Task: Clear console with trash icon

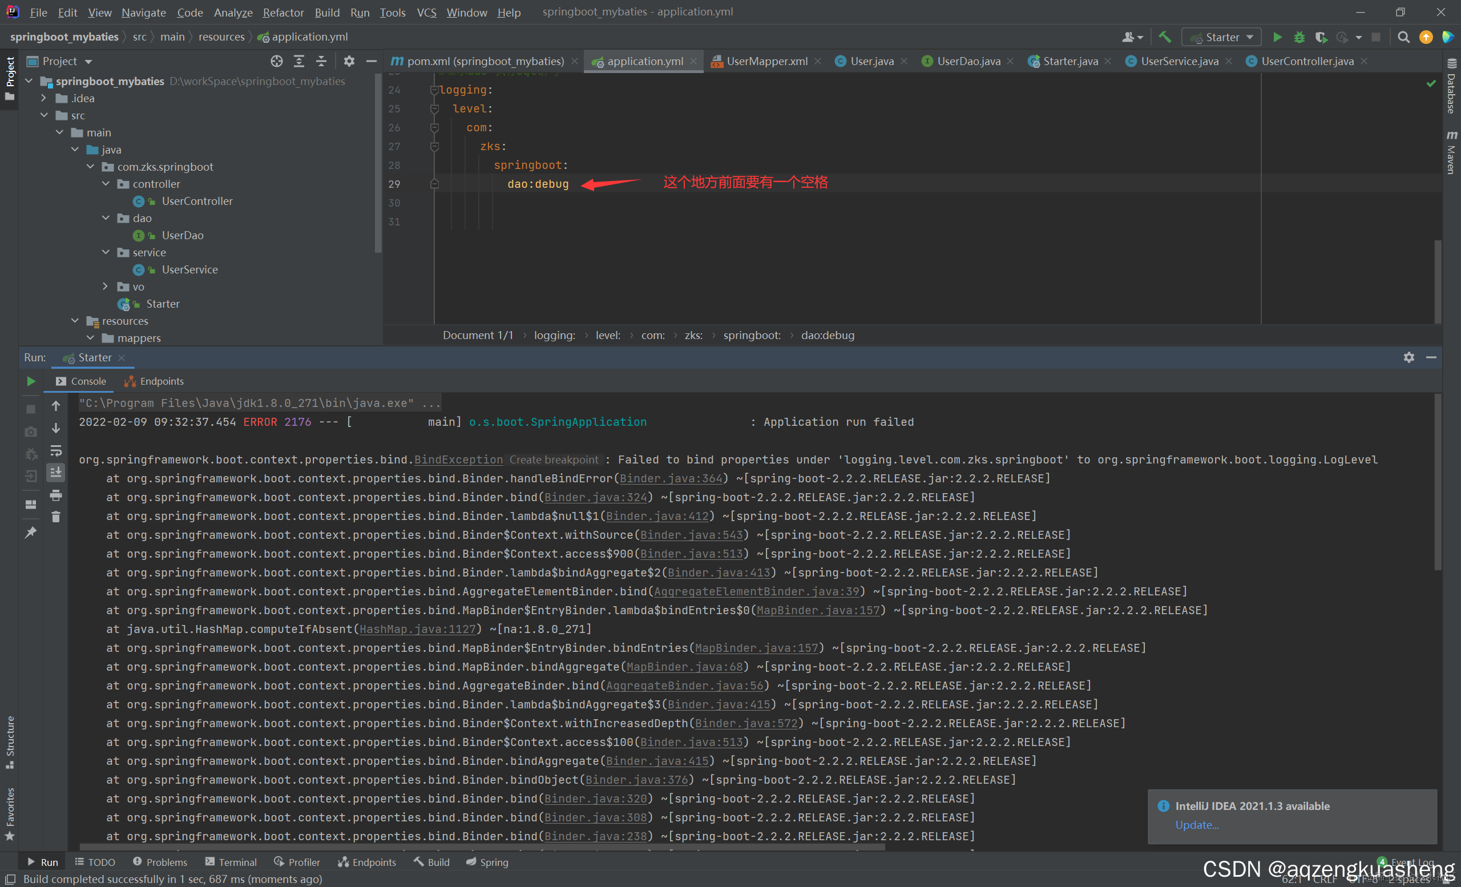Action: click(56, 517)
